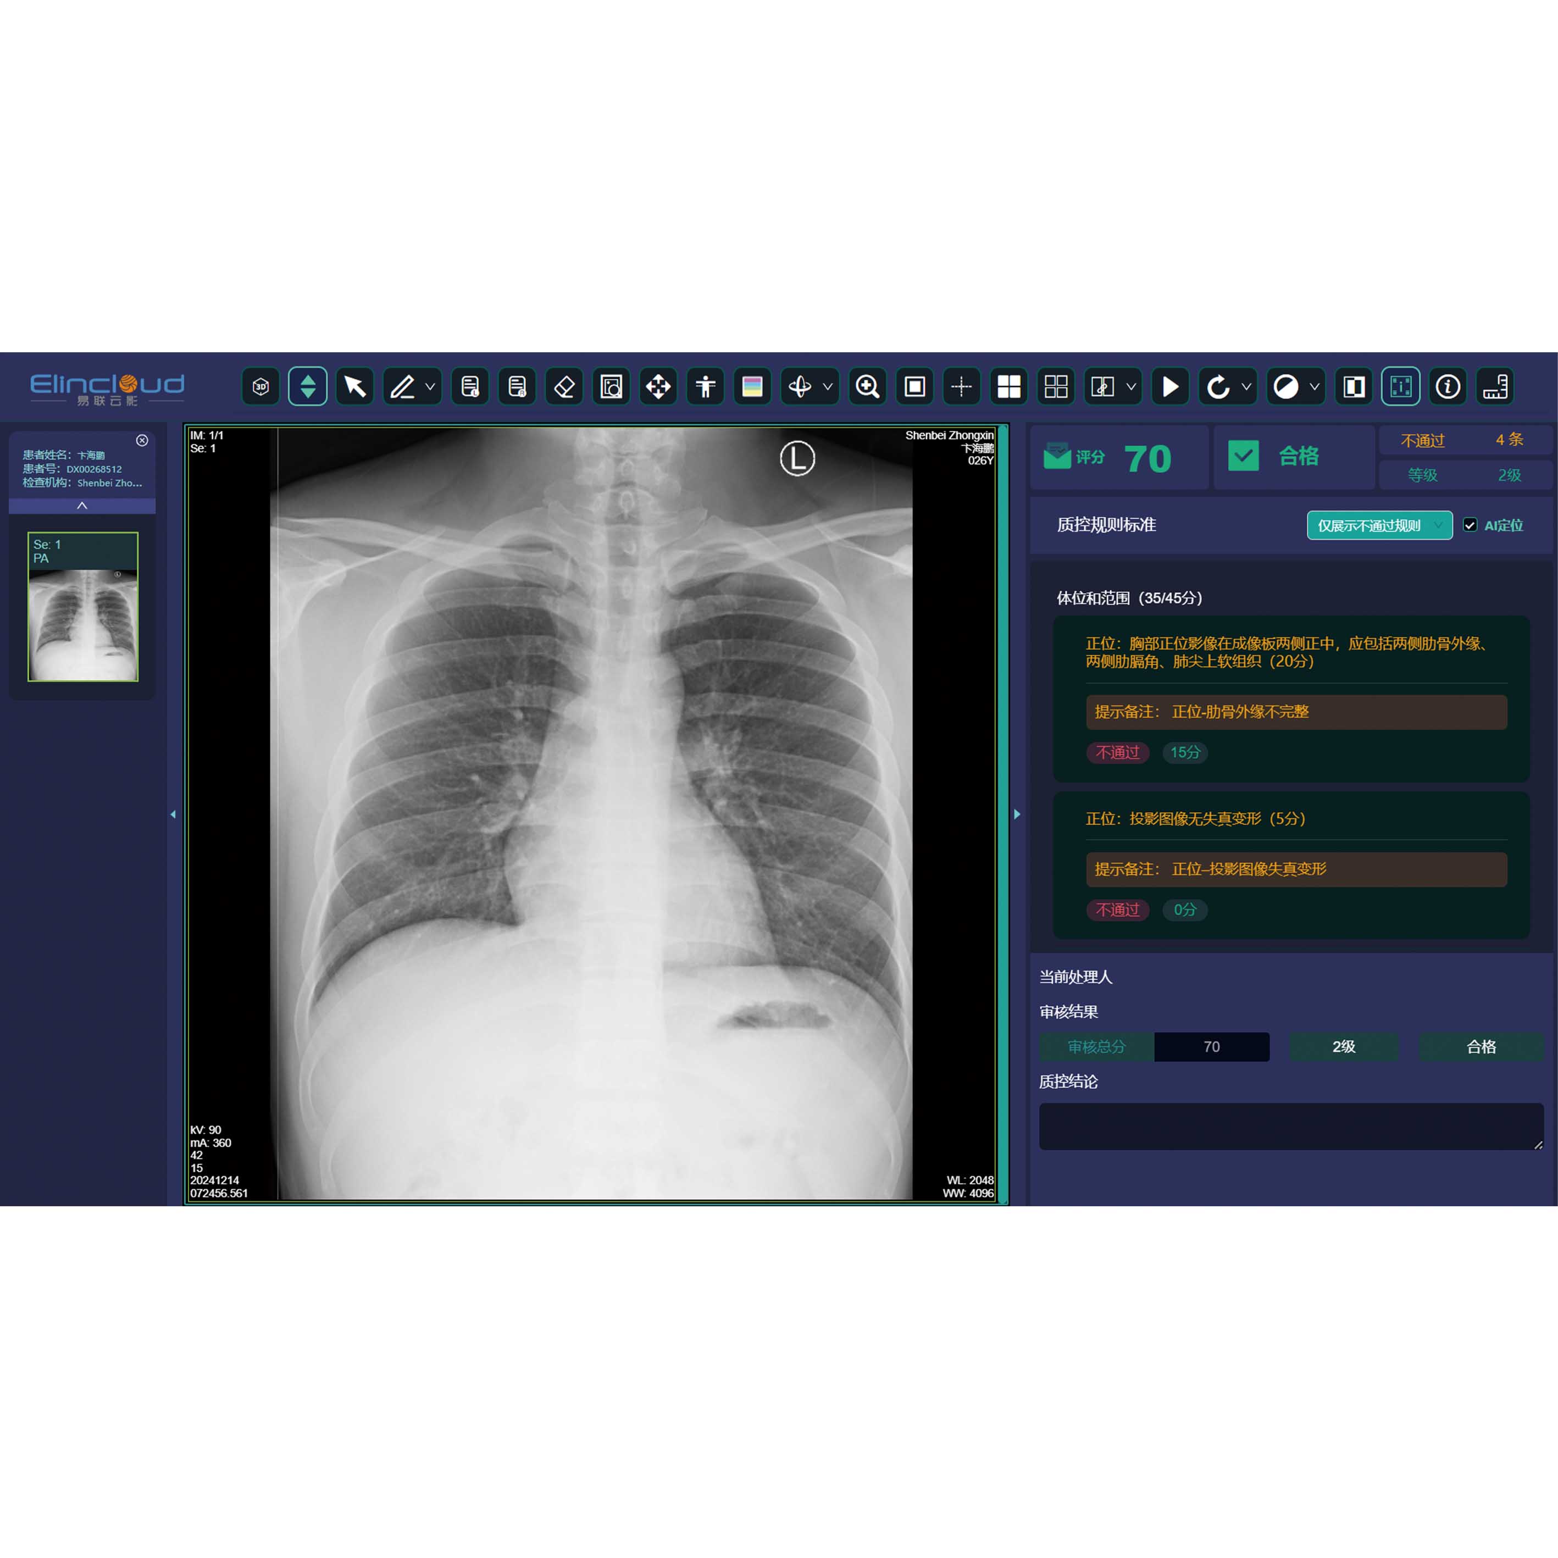The width and height of the screenshot is (1558, 1558).
Task: Click the magnifier zoom-in tool
Action: 868,387
